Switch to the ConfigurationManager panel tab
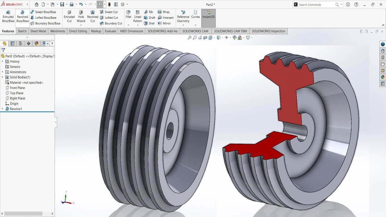 click(x=21, y=43)
